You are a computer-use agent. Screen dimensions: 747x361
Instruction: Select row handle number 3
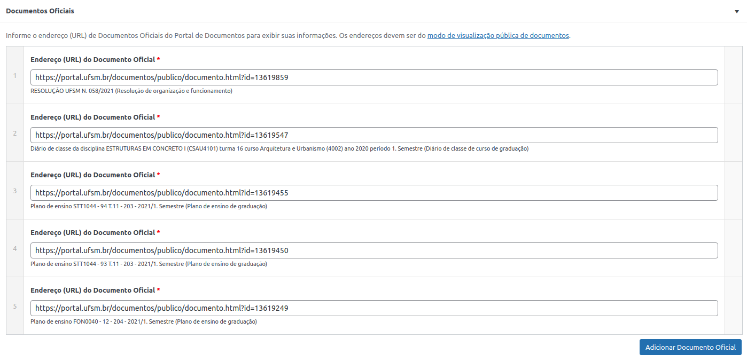15,191
